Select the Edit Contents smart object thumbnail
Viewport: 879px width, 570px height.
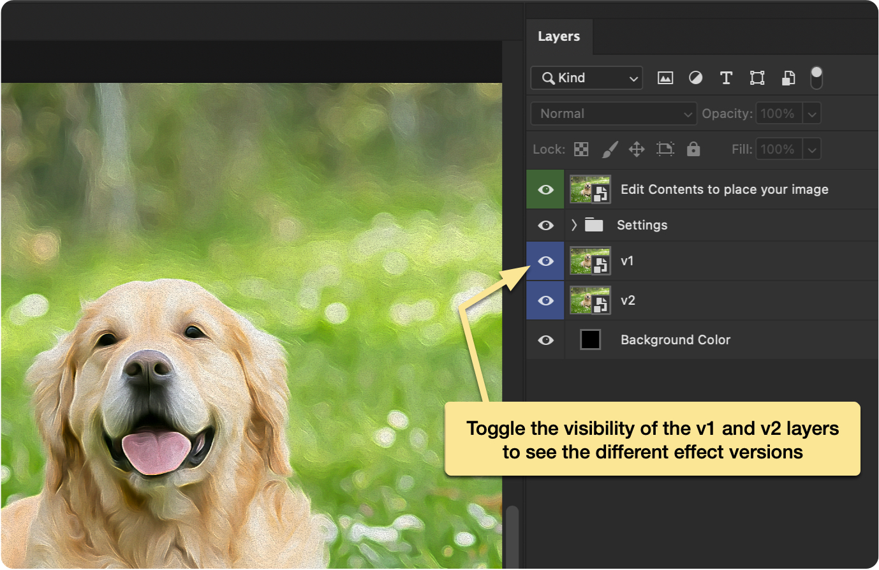pos(590,189)
